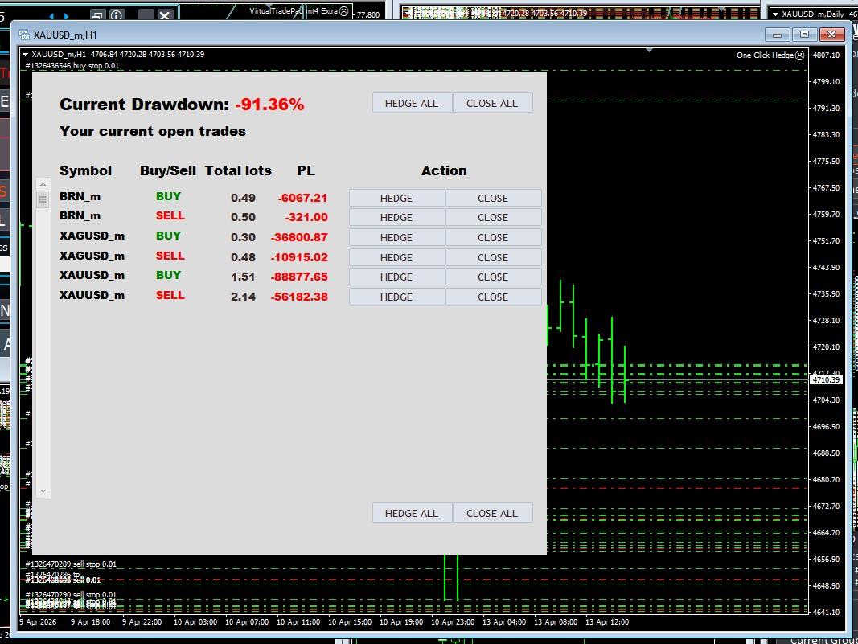Click the Total lots value 0.30
This screenshot has width=858, height=644.
[x=243, y=237]
